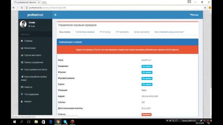Click the browser back arrow

(x=14, y=8)
